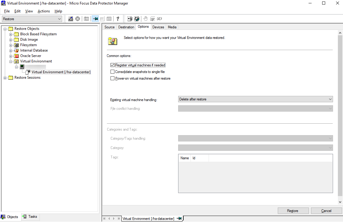Uncheck Register virtual machines if needed
This screenshot has height=222, width=343.
[x=112, y=65]
